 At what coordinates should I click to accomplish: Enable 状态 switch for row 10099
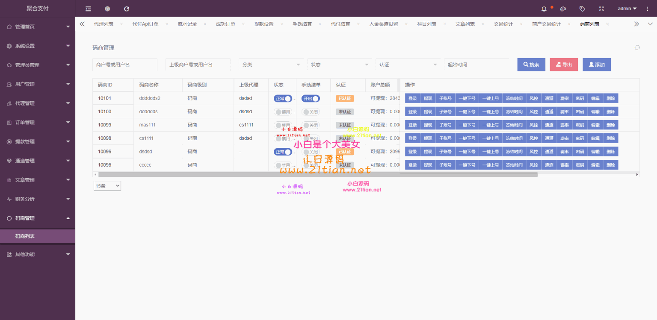[283, 125]
